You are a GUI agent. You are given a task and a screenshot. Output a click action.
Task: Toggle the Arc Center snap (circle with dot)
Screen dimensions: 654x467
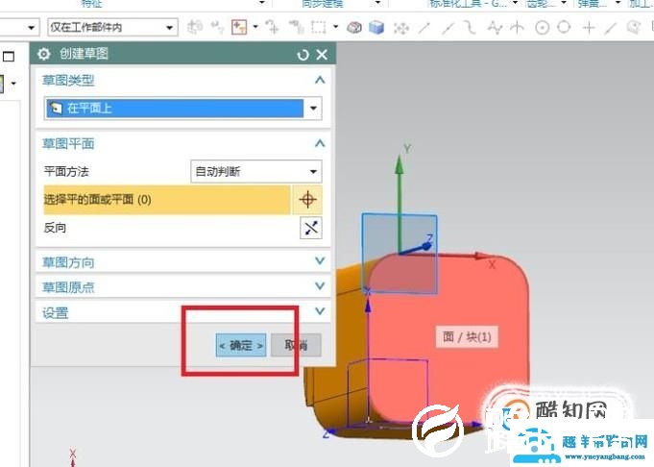click(543, 28)
